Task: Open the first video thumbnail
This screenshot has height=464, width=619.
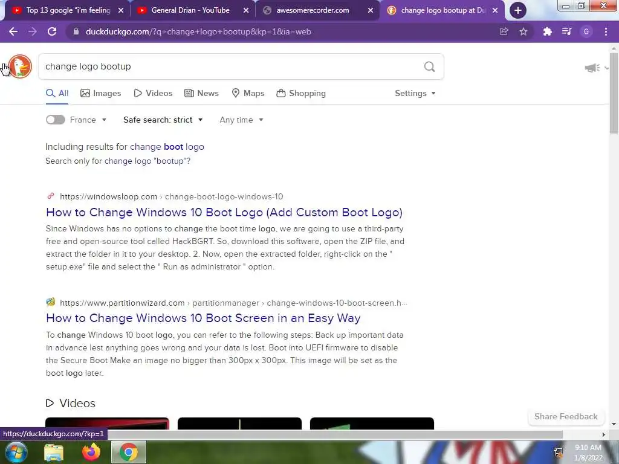Action: [107, 424]
